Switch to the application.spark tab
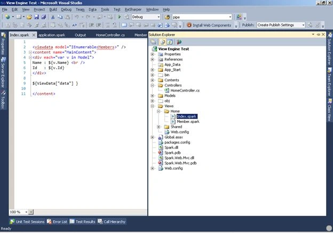Screen dimensions: 333x233 pyautogui.click(x=52, y=35)
